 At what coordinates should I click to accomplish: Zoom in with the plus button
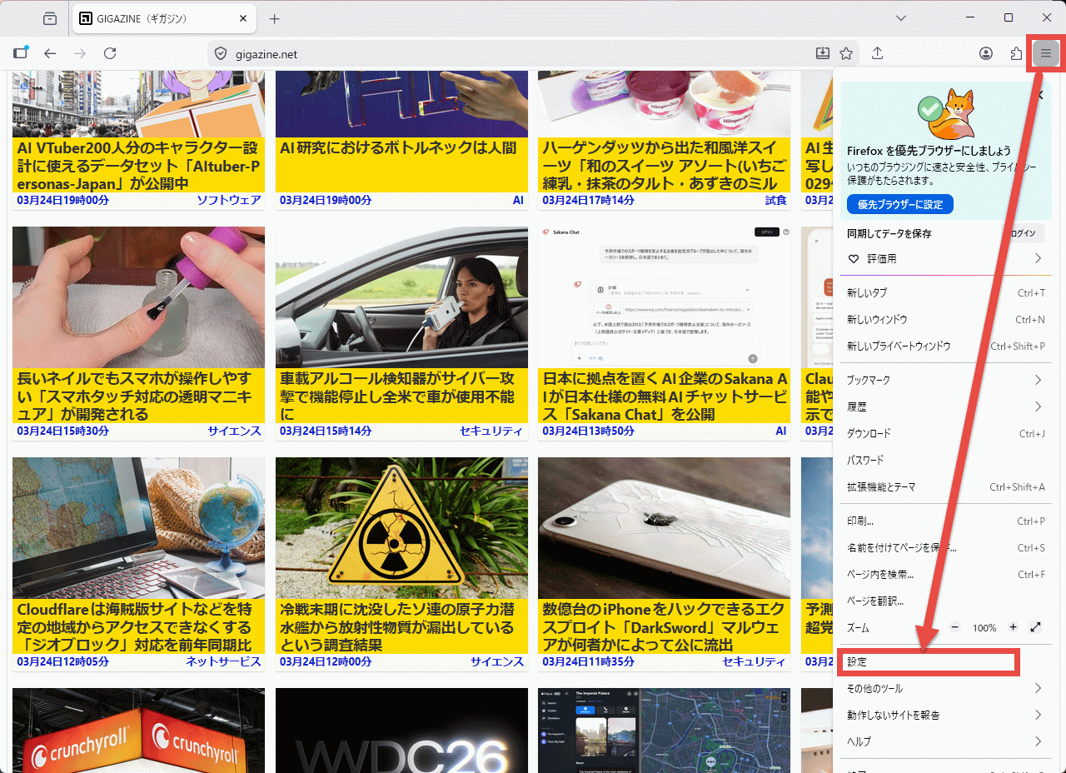click(x=1013, y=627)
